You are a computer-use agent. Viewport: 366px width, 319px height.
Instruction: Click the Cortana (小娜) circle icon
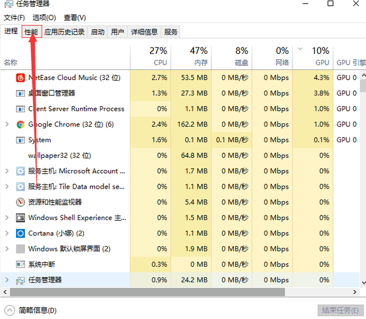pos(21,233)
